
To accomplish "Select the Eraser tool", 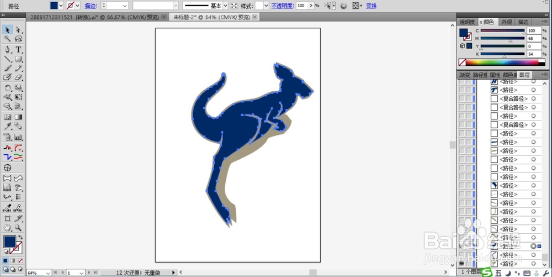I will (x=18, y=77).
